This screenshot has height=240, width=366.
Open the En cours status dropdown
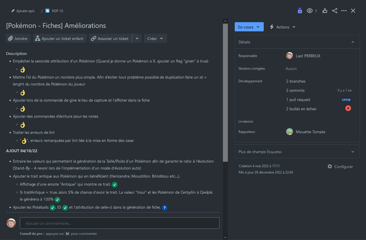coord(249,27)
